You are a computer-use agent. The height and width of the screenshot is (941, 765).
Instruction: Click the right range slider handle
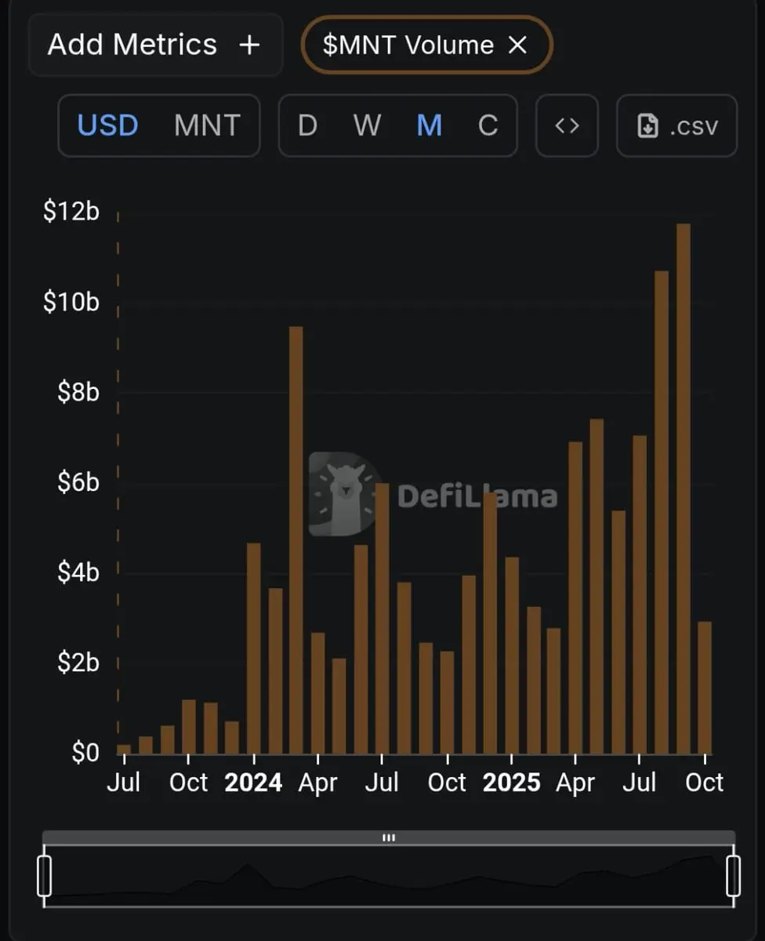pyautogui.click(x=733, y=876)
